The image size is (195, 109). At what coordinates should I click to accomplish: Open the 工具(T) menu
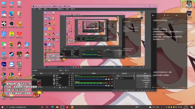click(x=67, y=9)
